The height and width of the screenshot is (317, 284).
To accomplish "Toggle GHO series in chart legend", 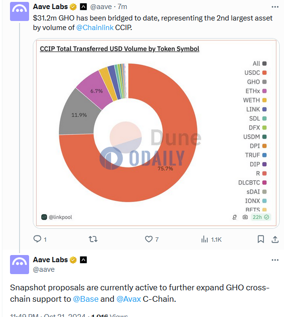I will (x=257, y=82).
